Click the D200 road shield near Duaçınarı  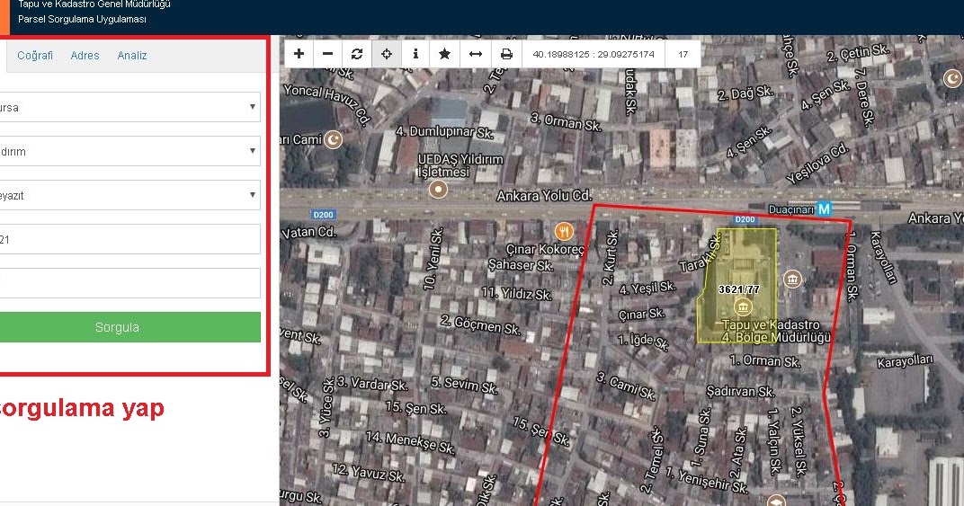click(745, 219)
